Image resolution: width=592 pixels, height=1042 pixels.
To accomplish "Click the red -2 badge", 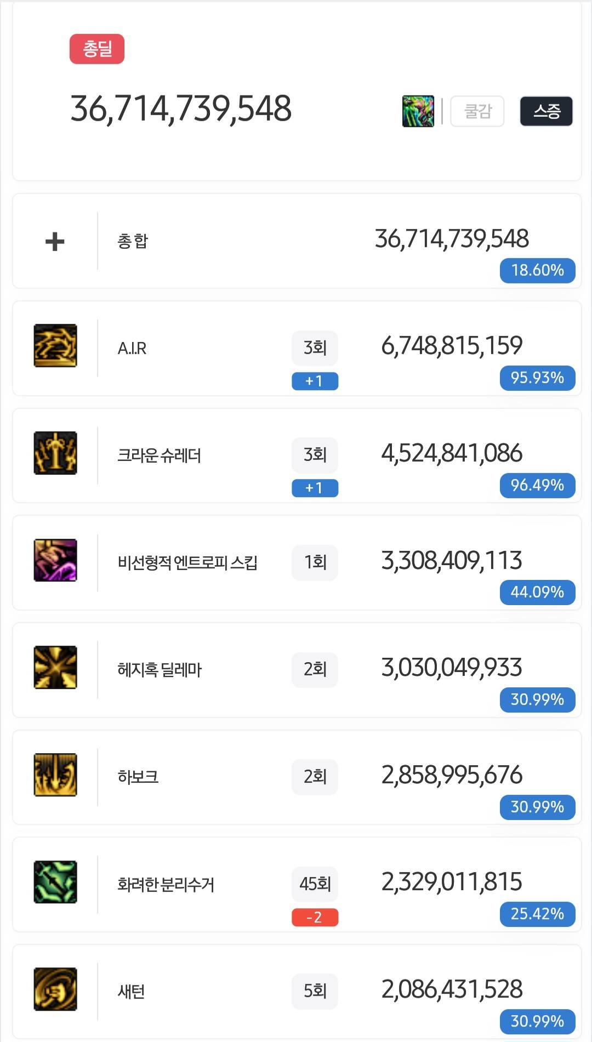I will point(315,917).
